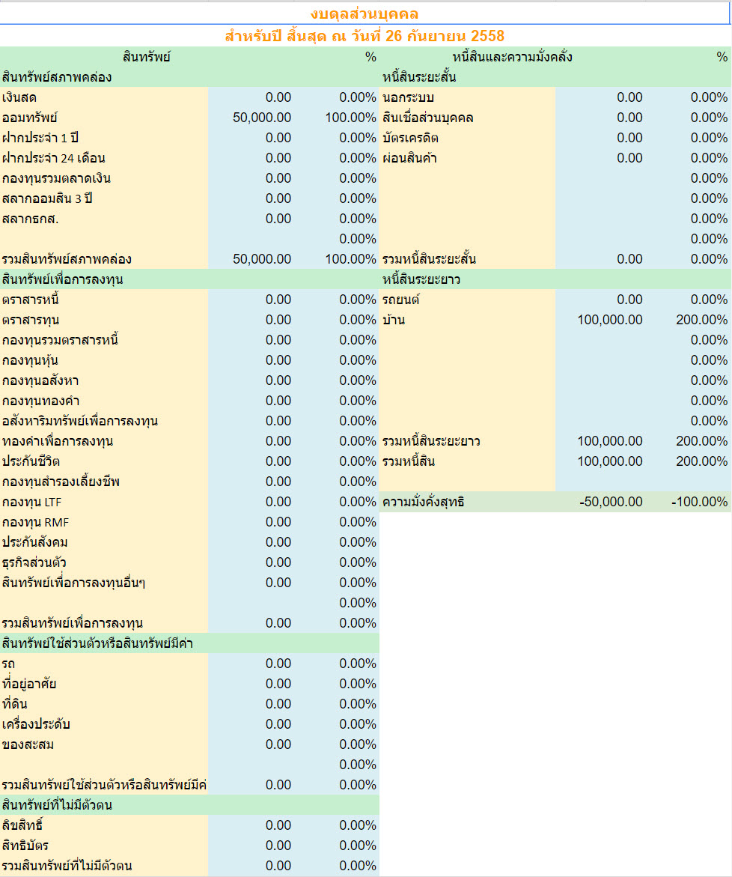The image size is (732, 877).
Task: Select the สินทรัพย์ column header
Action: pos(147,56)
